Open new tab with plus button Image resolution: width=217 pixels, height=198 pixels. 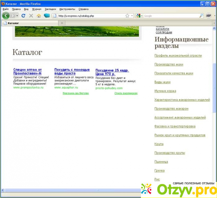tap(62, 23)
